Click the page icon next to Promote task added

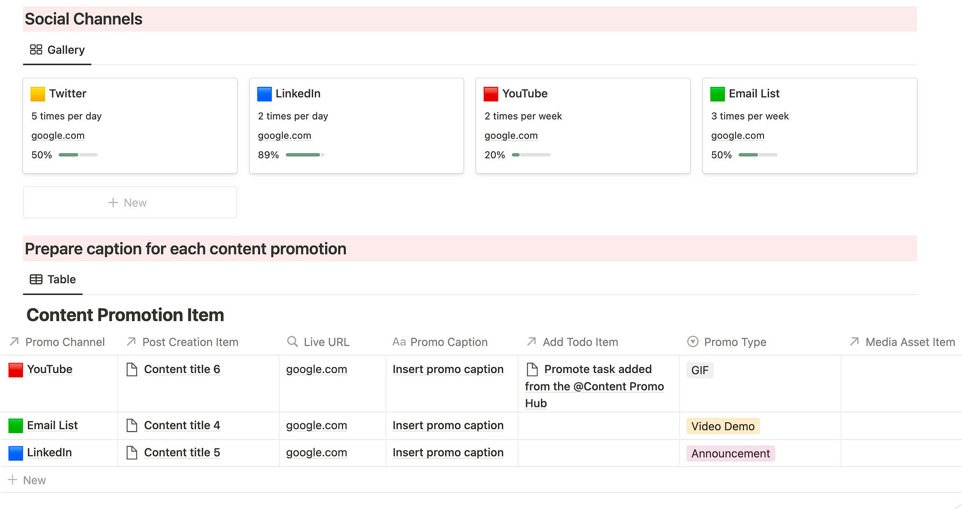click(532, 370)
